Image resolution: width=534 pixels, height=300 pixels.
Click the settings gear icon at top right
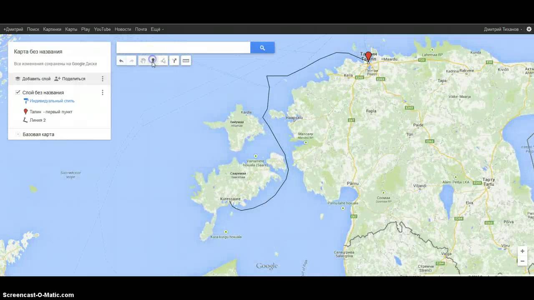(x=529, y=29)
